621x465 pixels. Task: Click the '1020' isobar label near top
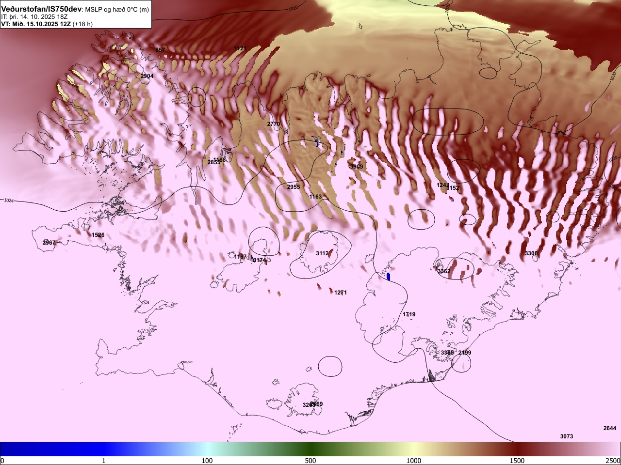tap(293, 8)
